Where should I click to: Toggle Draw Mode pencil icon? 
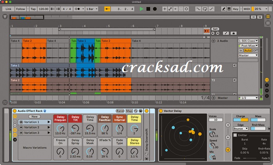(x=223, y=9)
